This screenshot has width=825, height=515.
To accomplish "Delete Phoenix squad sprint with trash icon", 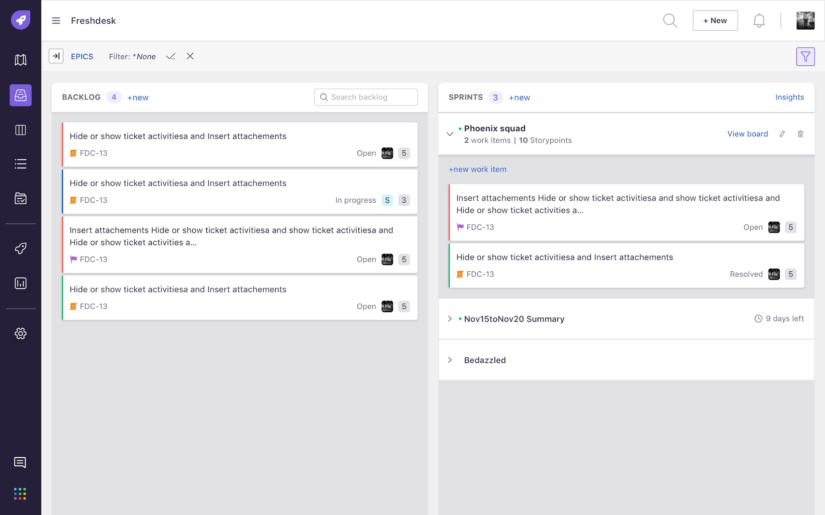I will coord(801,134).
